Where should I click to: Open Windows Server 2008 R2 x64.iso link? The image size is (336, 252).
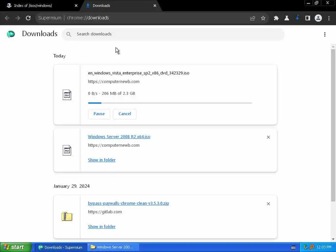coord(119,137)
